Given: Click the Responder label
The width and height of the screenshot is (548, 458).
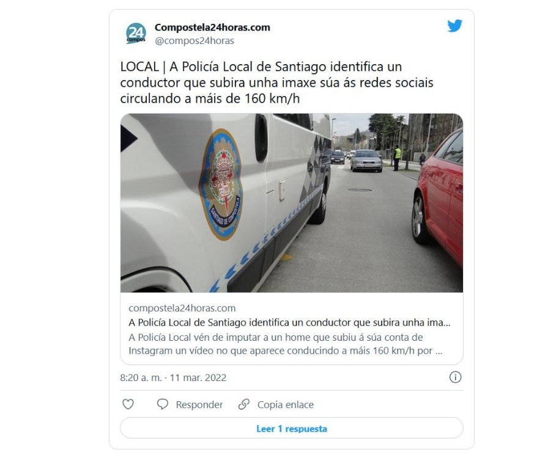Looking at the screenshot, I should tap(199, 405).
